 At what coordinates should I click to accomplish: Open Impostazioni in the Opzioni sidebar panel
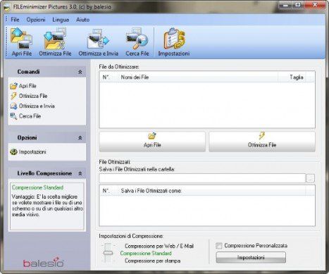tap(28, 152)
